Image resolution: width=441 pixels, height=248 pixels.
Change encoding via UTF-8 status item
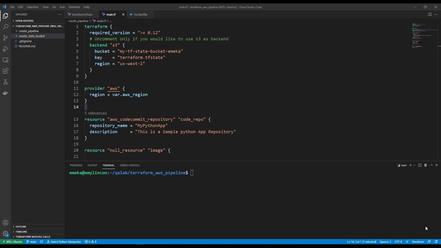[398, 242]
